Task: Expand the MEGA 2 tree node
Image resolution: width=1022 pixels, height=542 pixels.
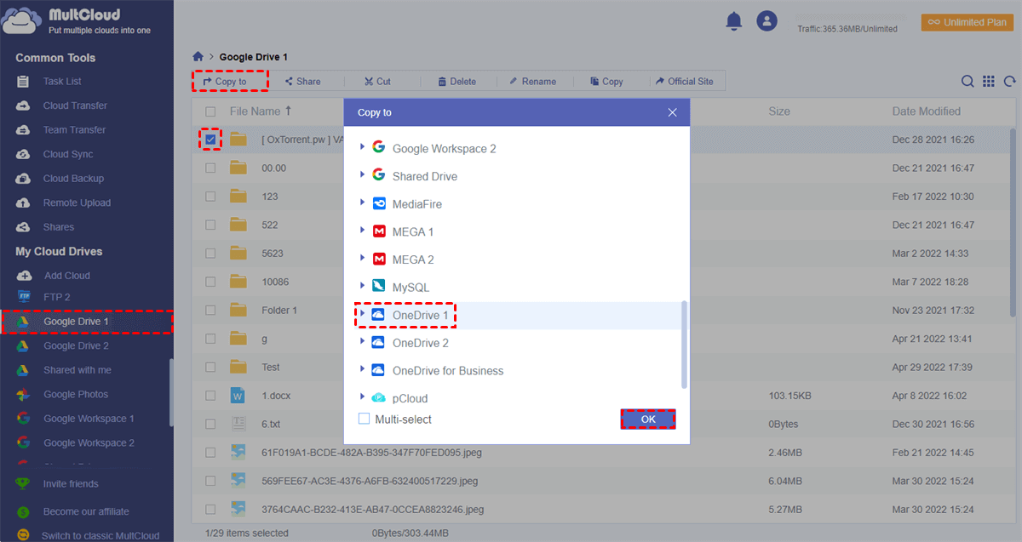Action: point(363,259)
